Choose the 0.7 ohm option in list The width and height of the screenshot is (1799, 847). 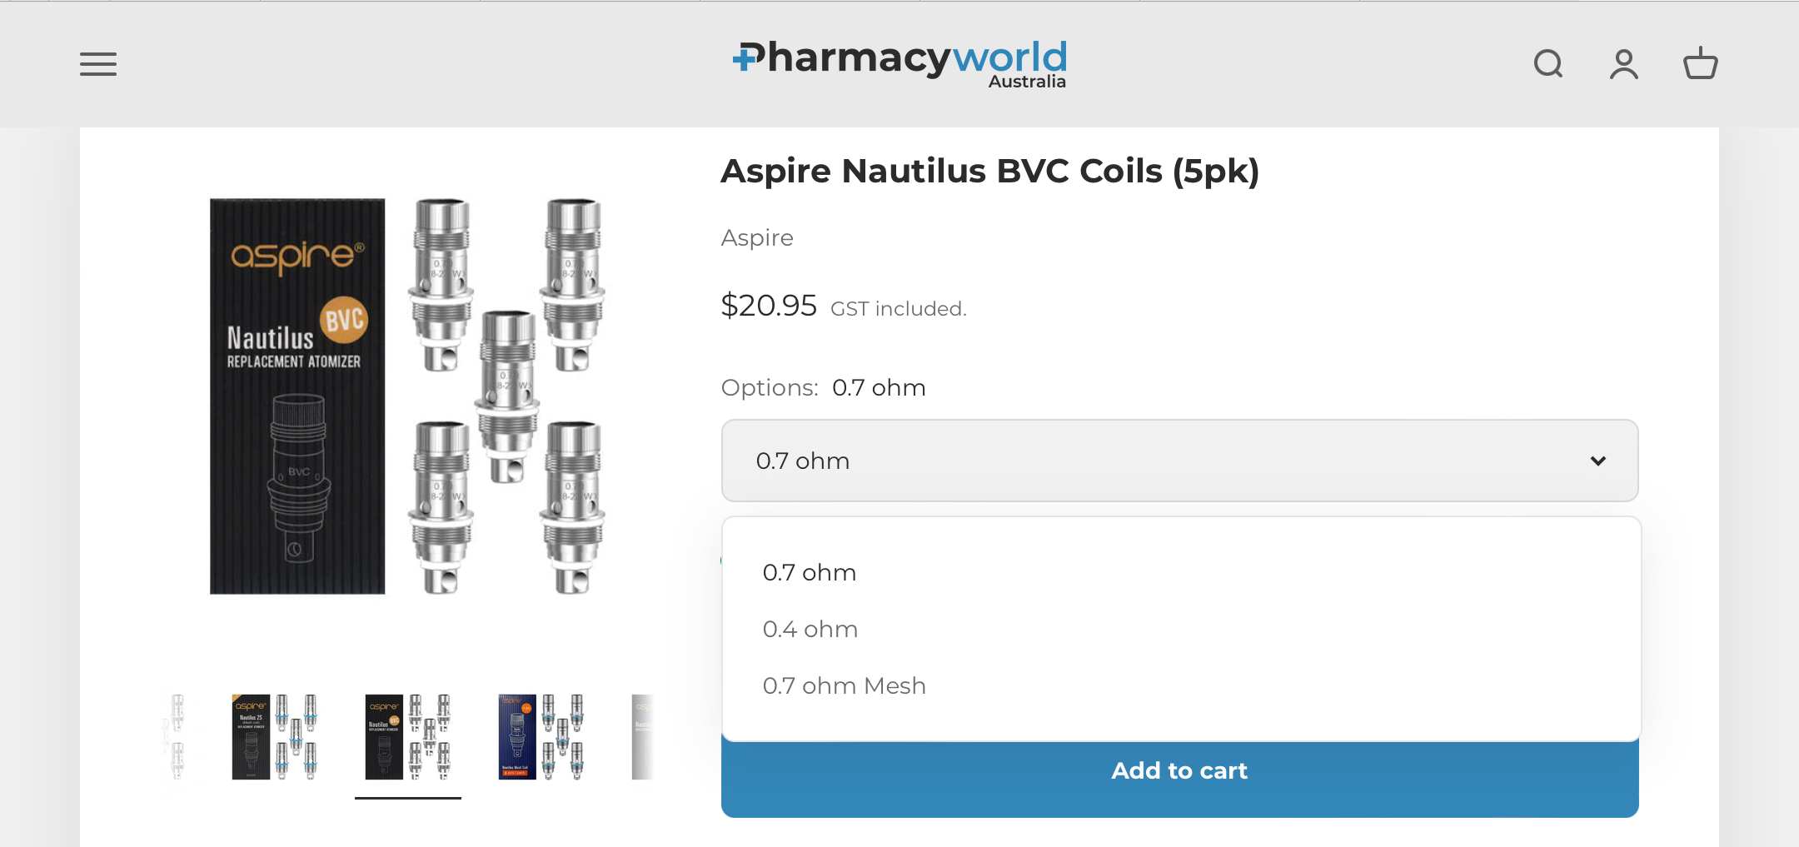[x=810, y=573]
